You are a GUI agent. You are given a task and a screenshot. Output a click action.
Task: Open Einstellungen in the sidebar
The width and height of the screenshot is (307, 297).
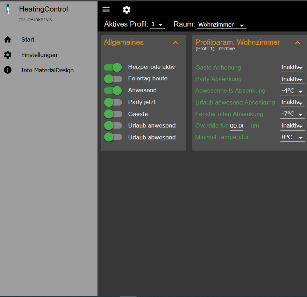(39, 55)
